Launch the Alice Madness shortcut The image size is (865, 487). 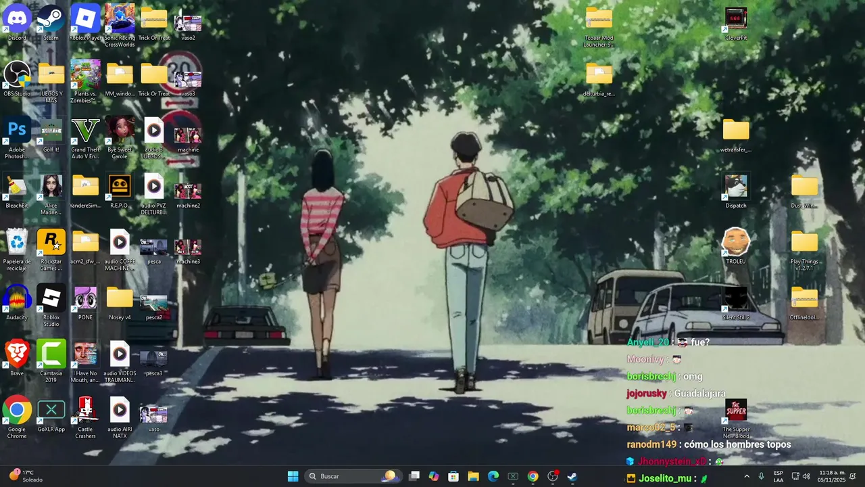coord(51,193)
